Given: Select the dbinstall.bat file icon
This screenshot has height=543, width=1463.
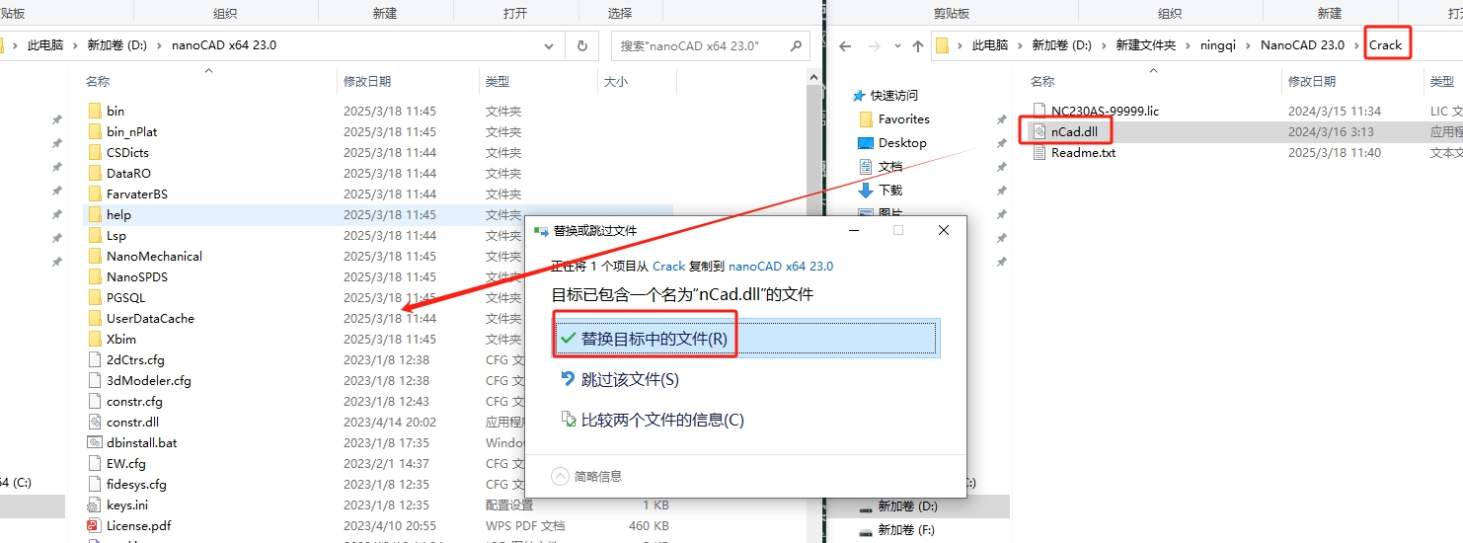Looking at the screenshot, I should pos(95,442).
